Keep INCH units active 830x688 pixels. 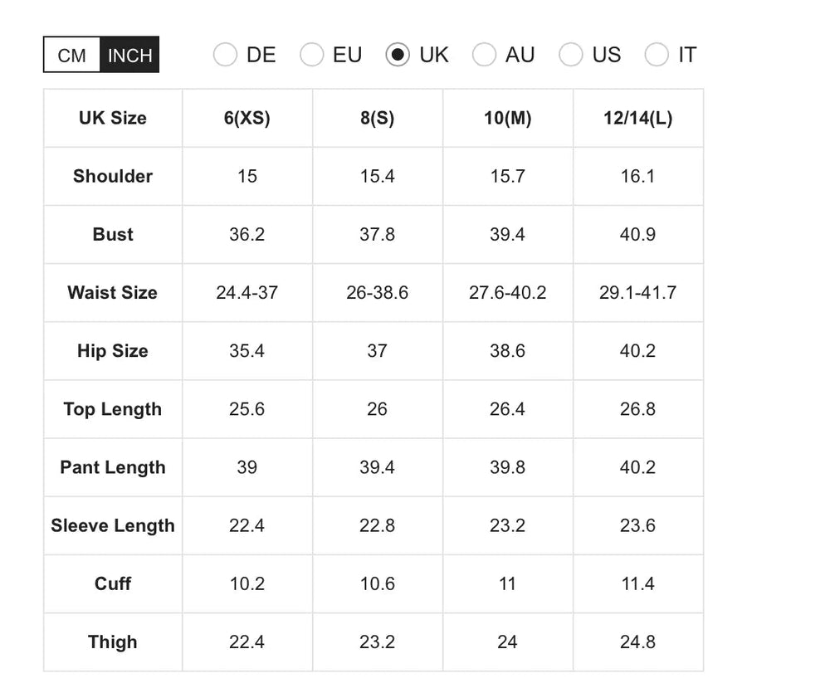pyautogui.click(x=129, y=55)
